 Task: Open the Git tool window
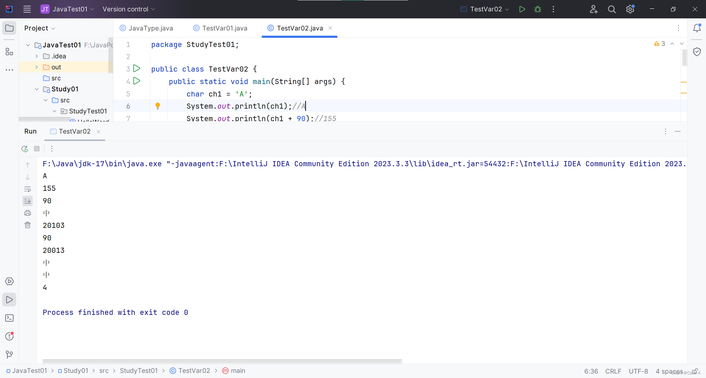10,355
